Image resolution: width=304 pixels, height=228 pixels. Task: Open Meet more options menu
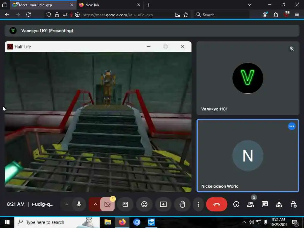coord(198,204)
